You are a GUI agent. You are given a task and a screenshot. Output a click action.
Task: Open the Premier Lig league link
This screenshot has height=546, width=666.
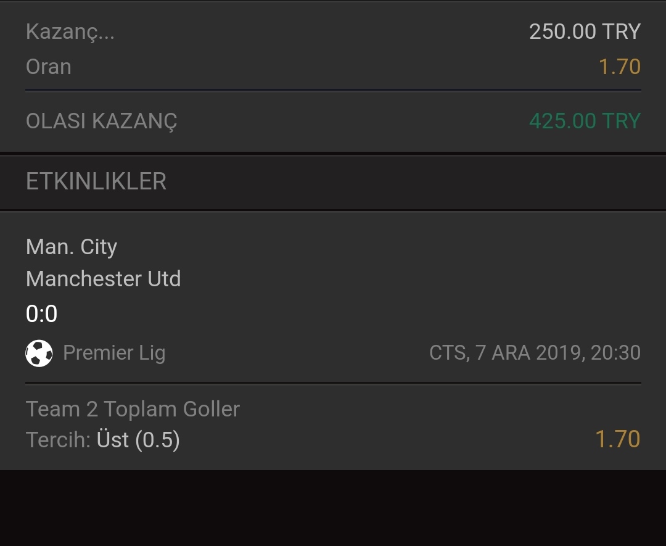(114, 353)
